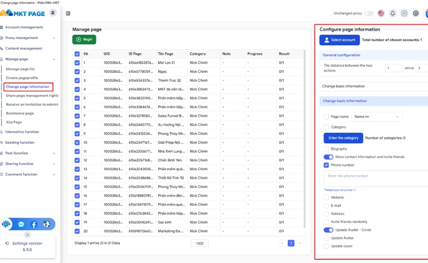Collapse the settings version panel arrow
The width and height of the screenshot is (428, 263).
point(27,234)
